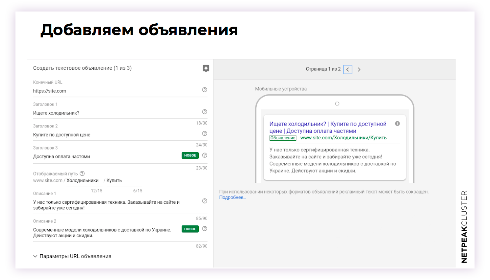Click 'Создать текстовое объявление (1 из 3)' title
The image size is (490, 280).
(82, 68)
